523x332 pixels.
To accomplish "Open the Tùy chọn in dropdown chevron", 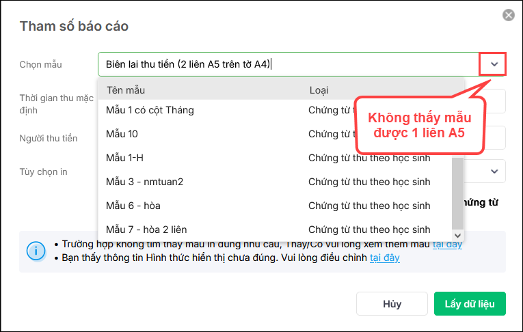I will click(x=495, y=171).
